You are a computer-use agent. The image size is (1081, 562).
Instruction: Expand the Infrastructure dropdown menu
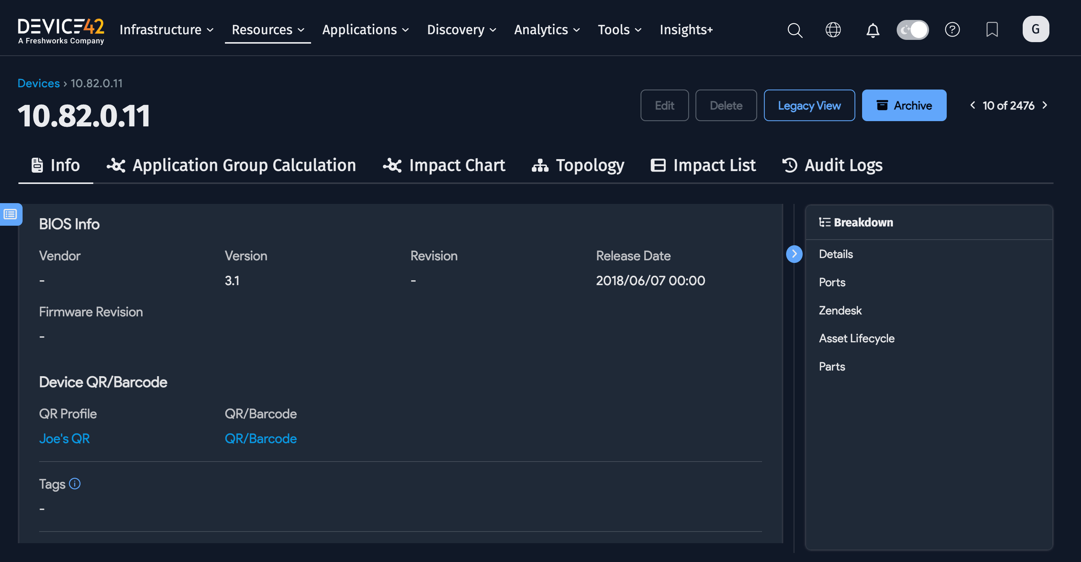click(x=167, y=30)
